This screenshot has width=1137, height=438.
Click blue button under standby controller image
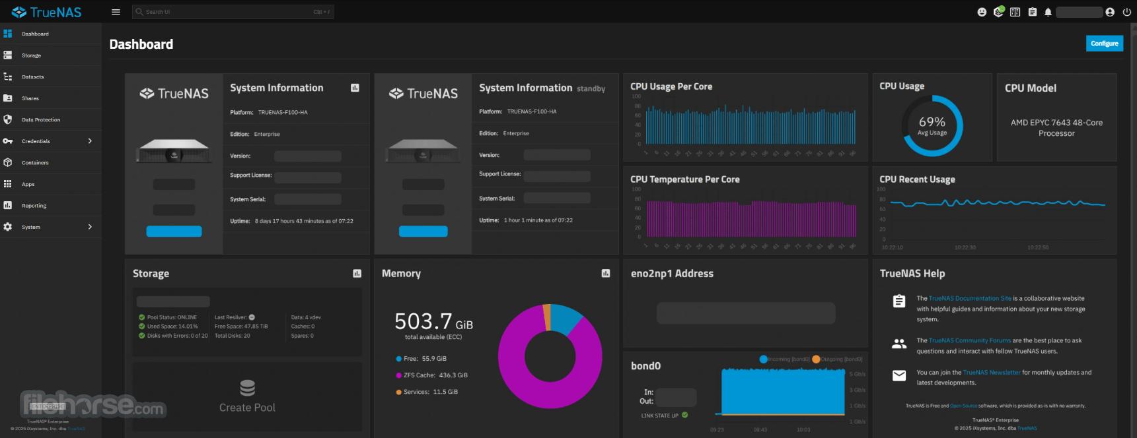[423, 232]
